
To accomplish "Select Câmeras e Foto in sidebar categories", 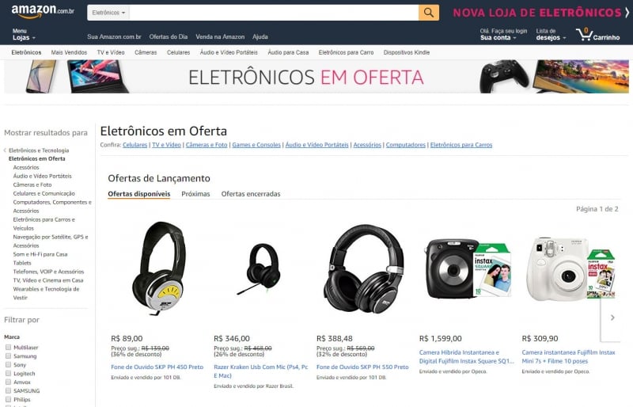I will (x=32, y=184).
